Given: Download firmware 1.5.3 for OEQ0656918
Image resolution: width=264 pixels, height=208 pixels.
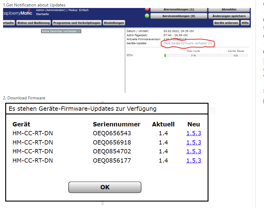Looking at the screenshot, I should (x=193, y=142).
